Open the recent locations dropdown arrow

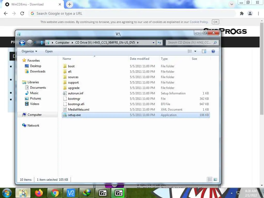pyautogui.click(x=35, y=43)
